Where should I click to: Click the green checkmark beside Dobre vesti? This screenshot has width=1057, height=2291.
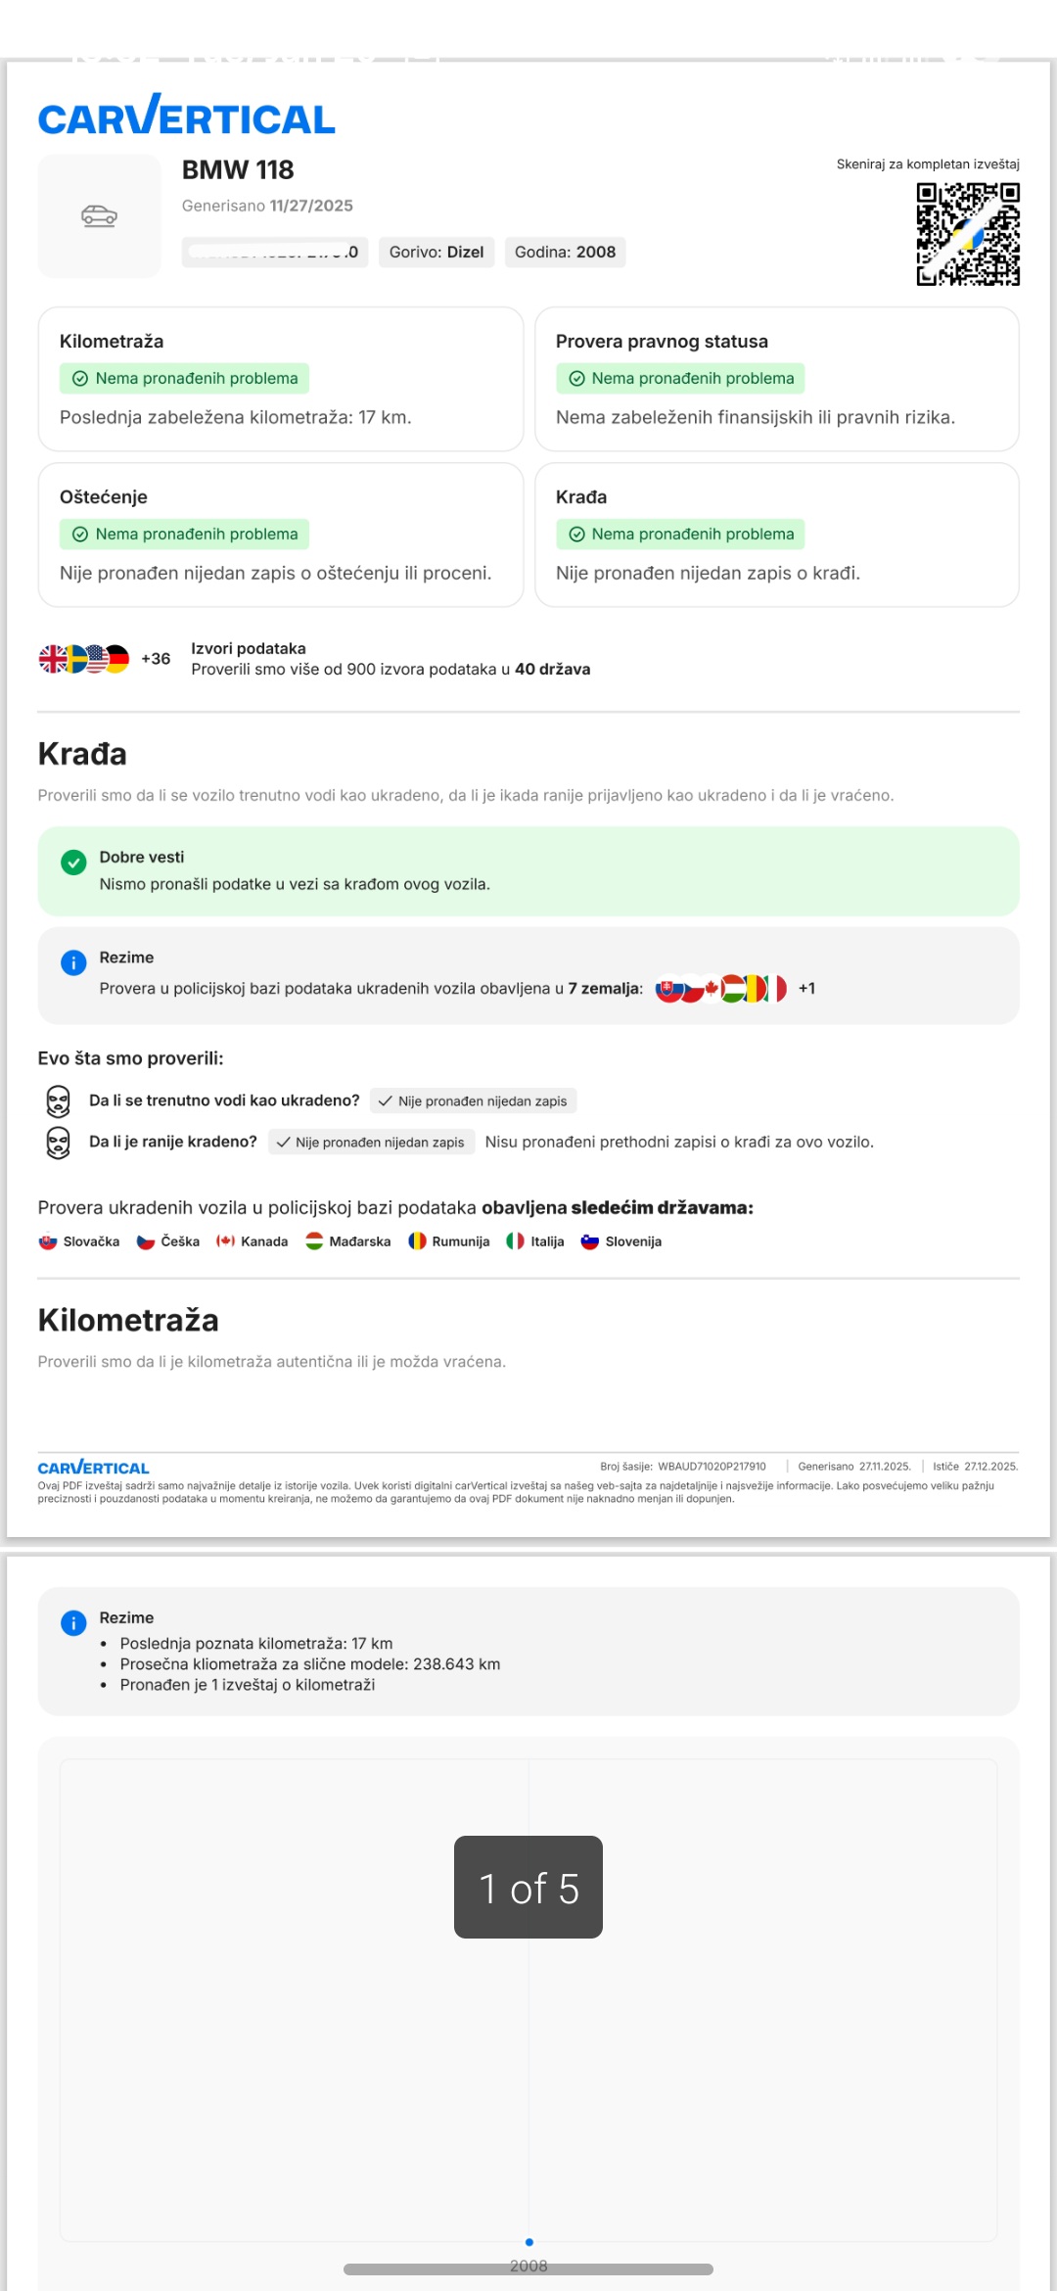(x=73, y=863)
